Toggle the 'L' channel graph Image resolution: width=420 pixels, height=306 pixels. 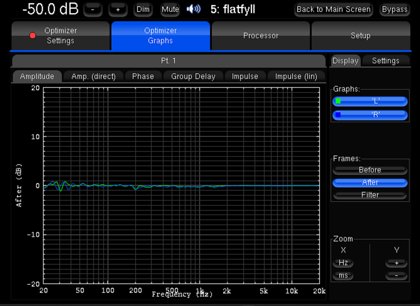tap(370, 101)
